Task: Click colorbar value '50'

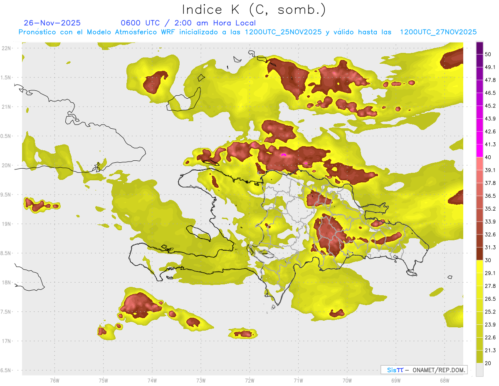Action: 488,55
